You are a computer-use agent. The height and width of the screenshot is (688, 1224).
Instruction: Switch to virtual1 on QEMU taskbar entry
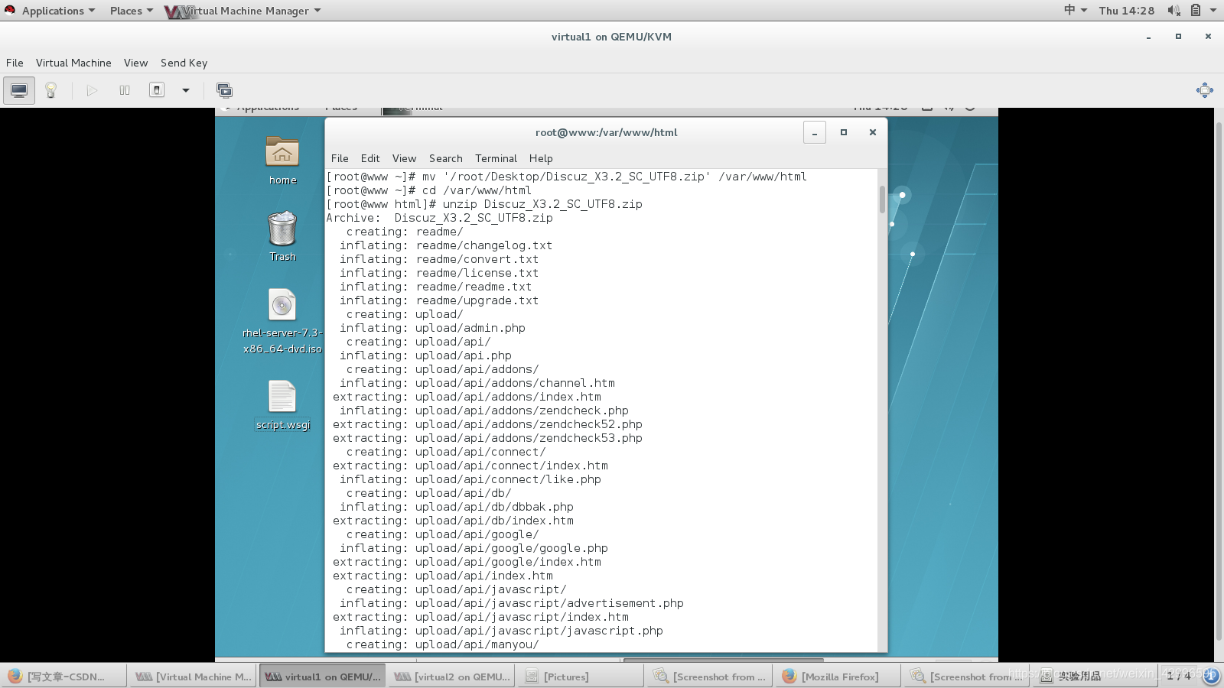point(322,677)
